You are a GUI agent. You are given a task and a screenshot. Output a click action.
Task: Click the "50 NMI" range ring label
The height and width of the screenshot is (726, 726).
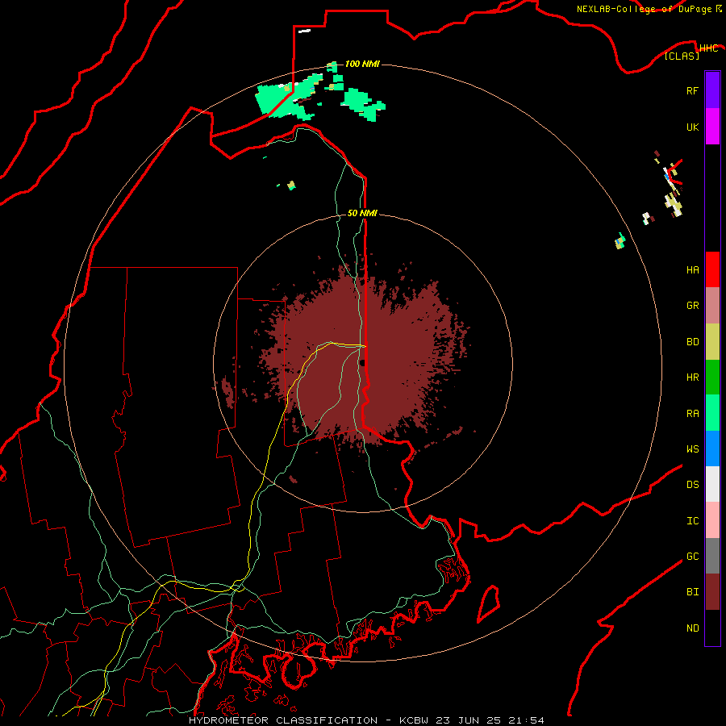click(362, 213)
